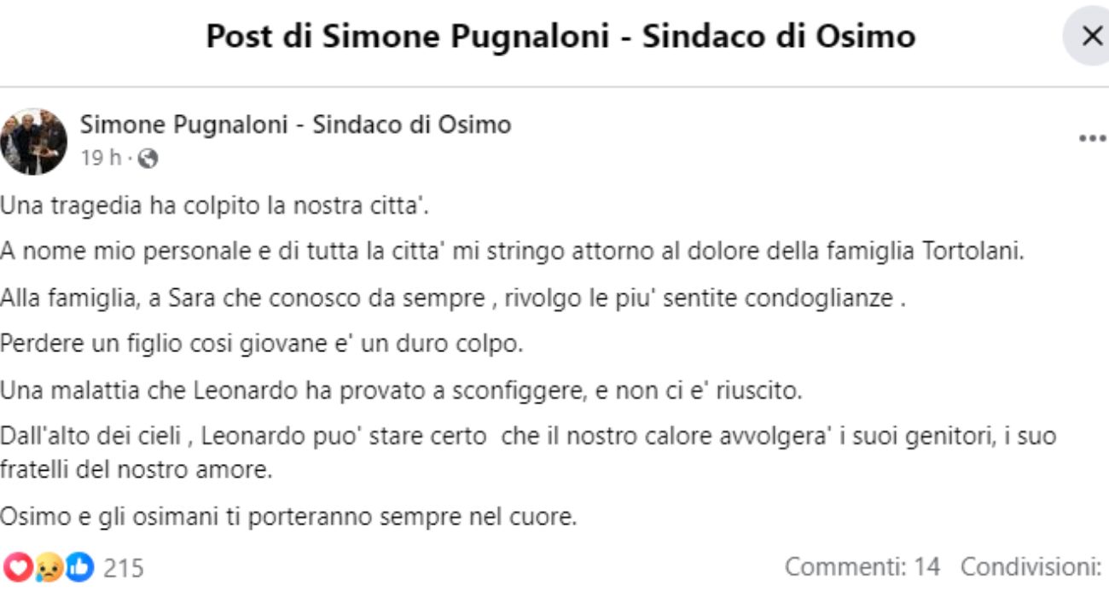Click the dialog title Post di Simone Pugnaloni
This screenshot has height=597, width=1109.
point(559,36)
